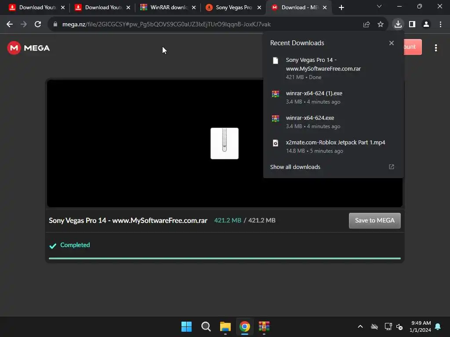This screenshot has width=450, height=337.
Task: Open x2mate.com-Roblox Jetpack Part 1.mp4 download
Action: pos(334,147)
